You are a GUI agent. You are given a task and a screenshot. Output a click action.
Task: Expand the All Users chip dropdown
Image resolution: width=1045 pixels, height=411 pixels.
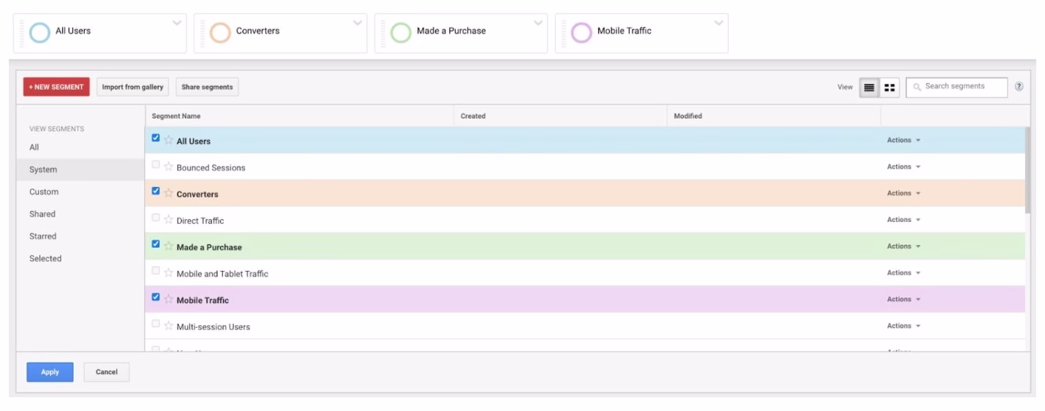pyautogui.click(x=176, y=24)
